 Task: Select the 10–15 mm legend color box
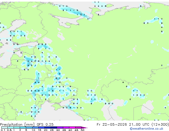35,128
